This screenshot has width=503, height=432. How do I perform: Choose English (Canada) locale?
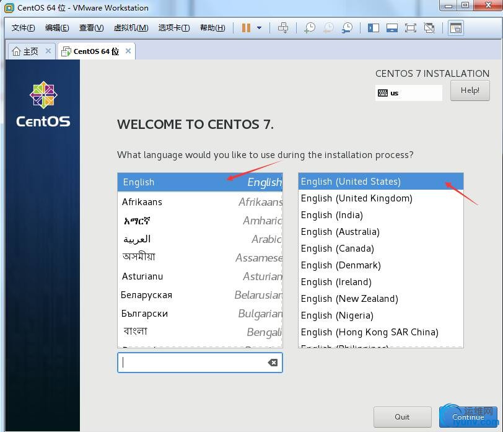(x=381, y=249)
